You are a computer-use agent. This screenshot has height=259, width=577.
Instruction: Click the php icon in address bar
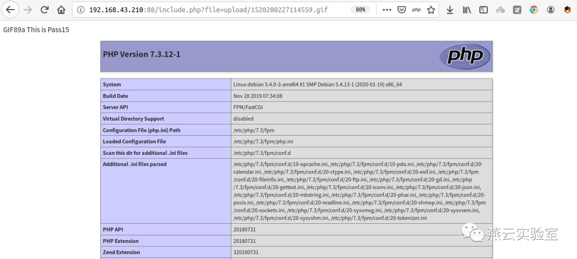(x=416, y=10)
